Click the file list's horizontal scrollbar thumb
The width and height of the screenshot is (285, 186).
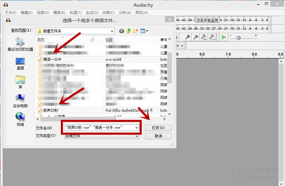tap(78, 119)
